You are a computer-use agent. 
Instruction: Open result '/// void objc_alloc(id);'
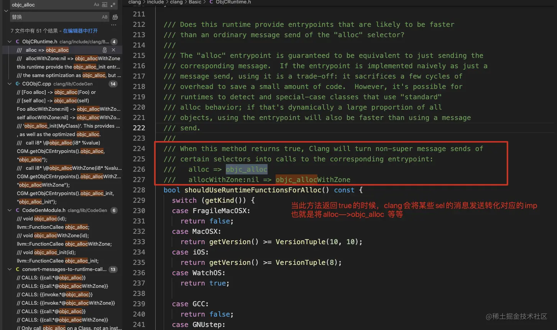point(42,219)
